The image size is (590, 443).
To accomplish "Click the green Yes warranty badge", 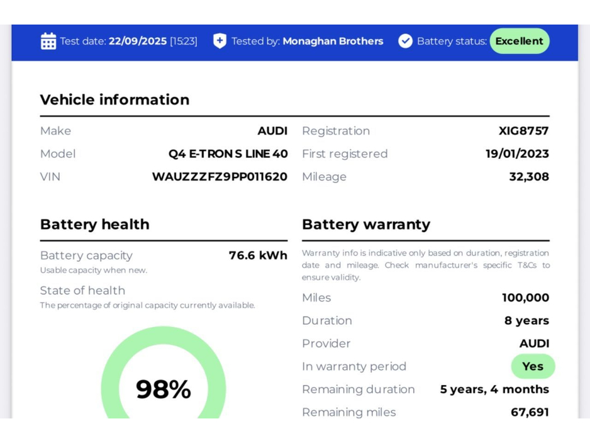I will [532, 366].
